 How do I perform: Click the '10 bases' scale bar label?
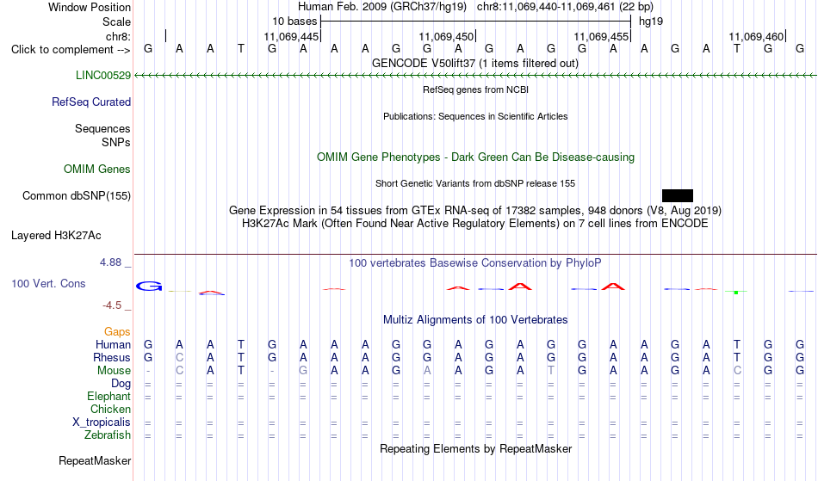(x=294, y=22)
